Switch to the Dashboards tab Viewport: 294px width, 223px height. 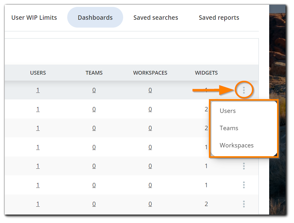[x=95, y=18]
